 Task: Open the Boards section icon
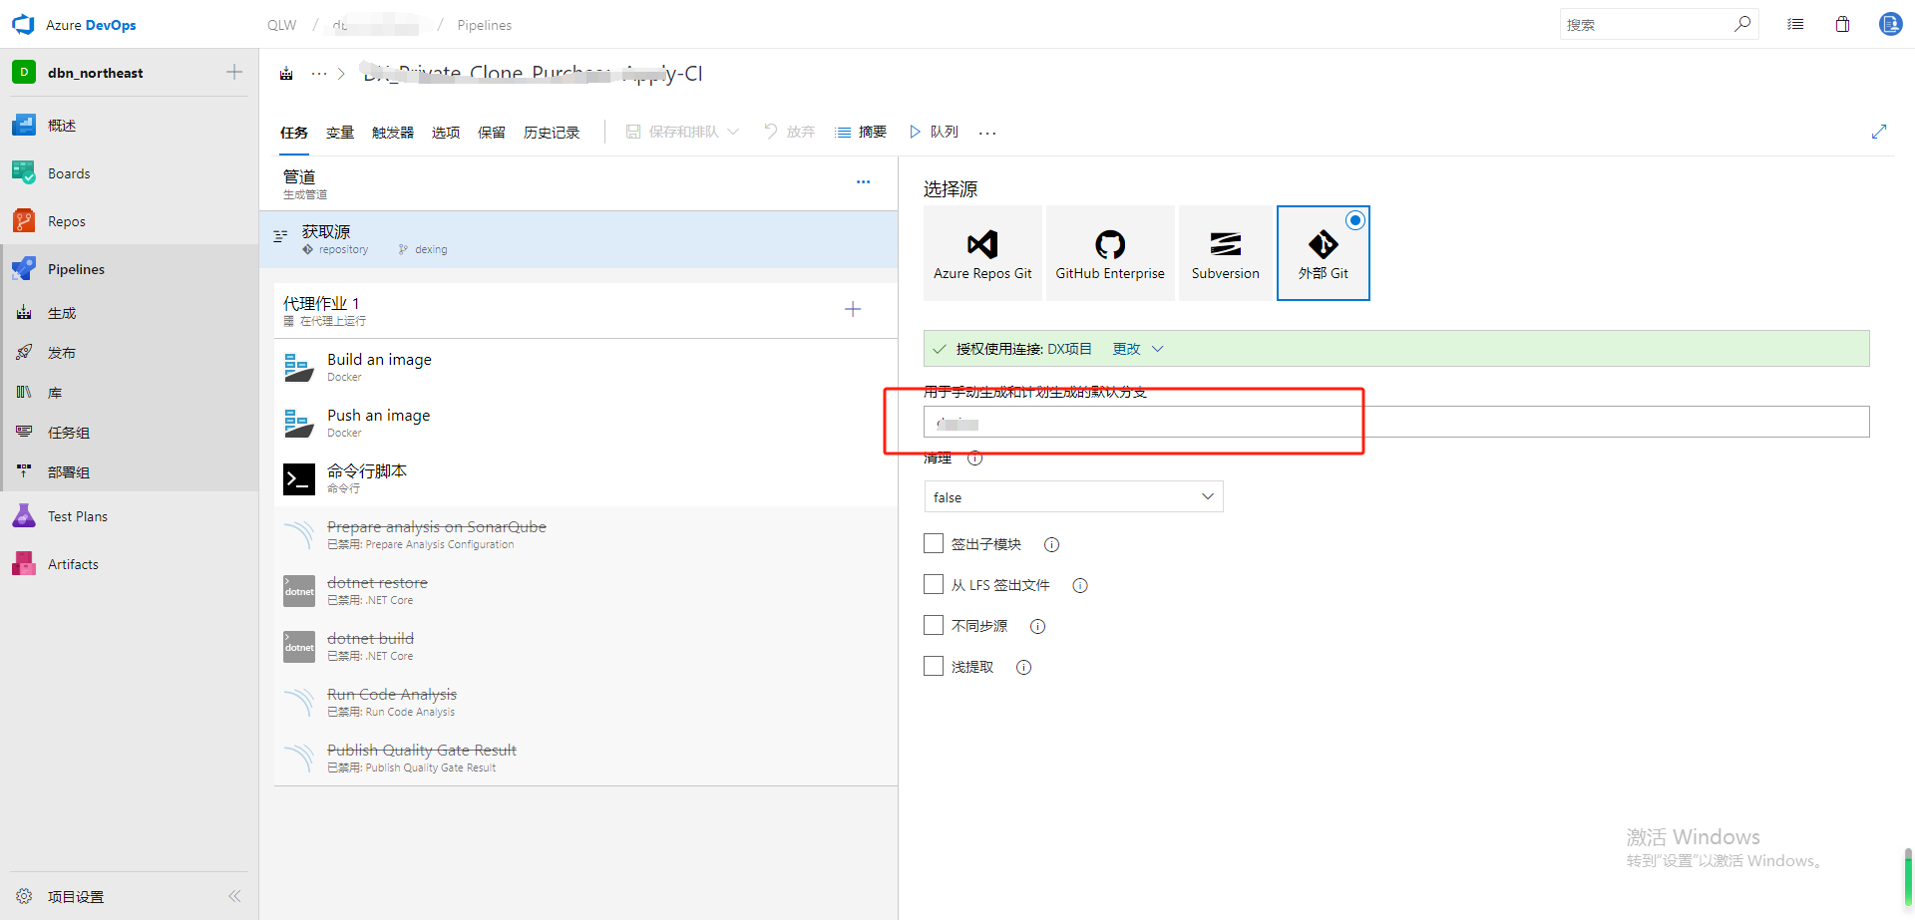[24, 172]
